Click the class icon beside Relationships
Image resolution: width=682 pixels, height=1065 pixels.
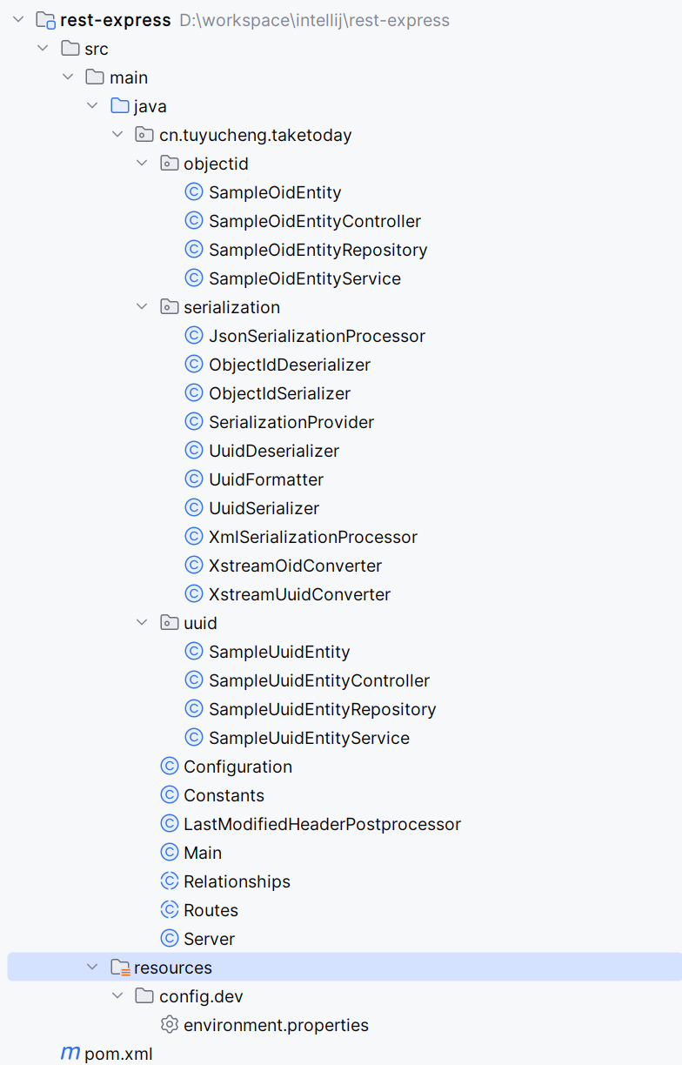coord(170,881)
